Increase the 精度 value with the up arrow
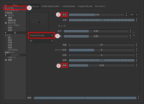 coord(138,97)
